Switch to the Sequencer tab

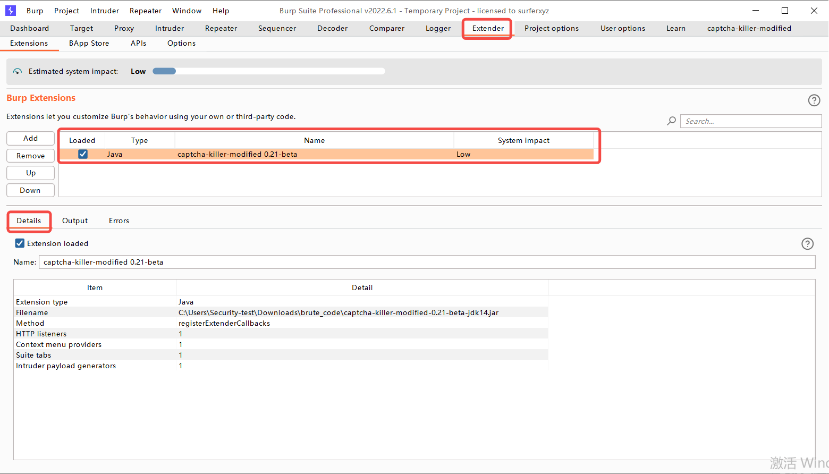277,28
